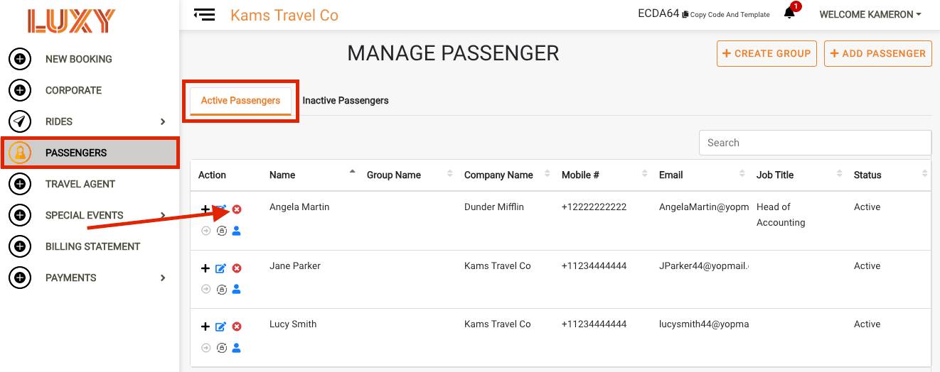Delete passenger Lucy Smith with red X

[x=237, y=327]
